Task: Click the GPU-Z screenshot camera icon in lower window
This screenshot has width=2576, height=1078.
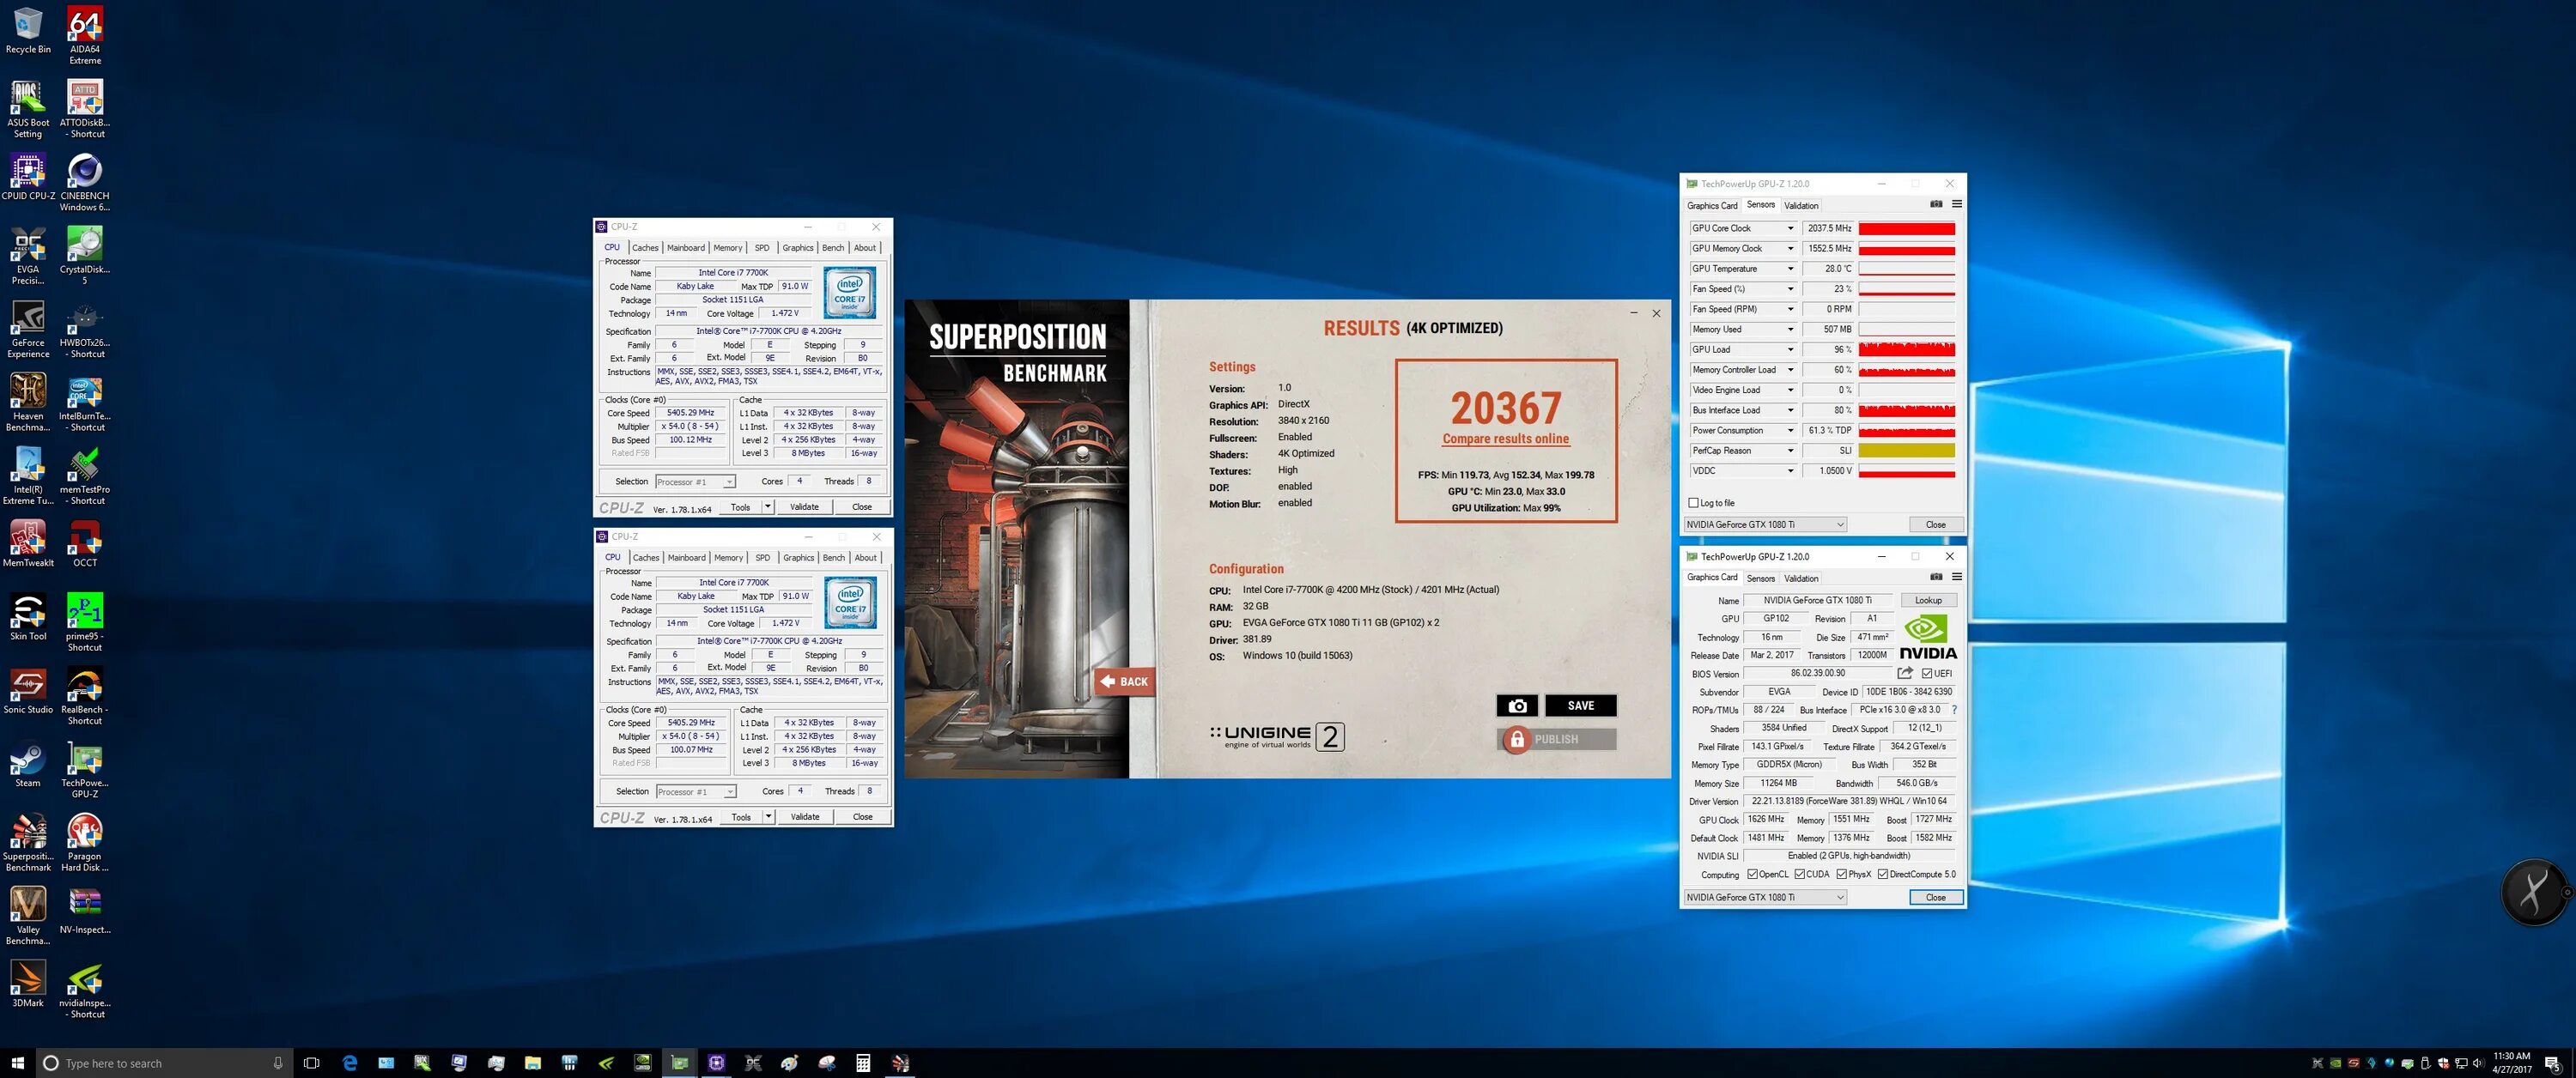Action: pos(1936,577)
